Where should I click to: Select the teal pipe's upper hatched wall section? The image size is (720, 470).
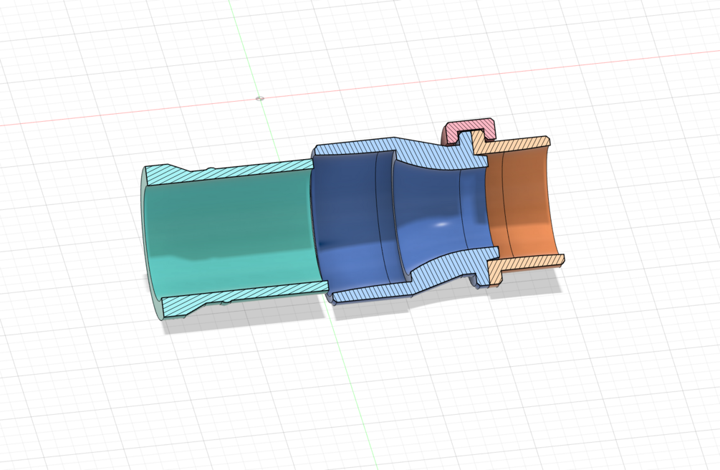[229, 172]
